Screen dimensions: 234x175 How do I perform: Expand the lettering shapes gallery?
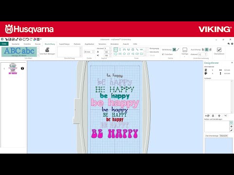[145, 55]
